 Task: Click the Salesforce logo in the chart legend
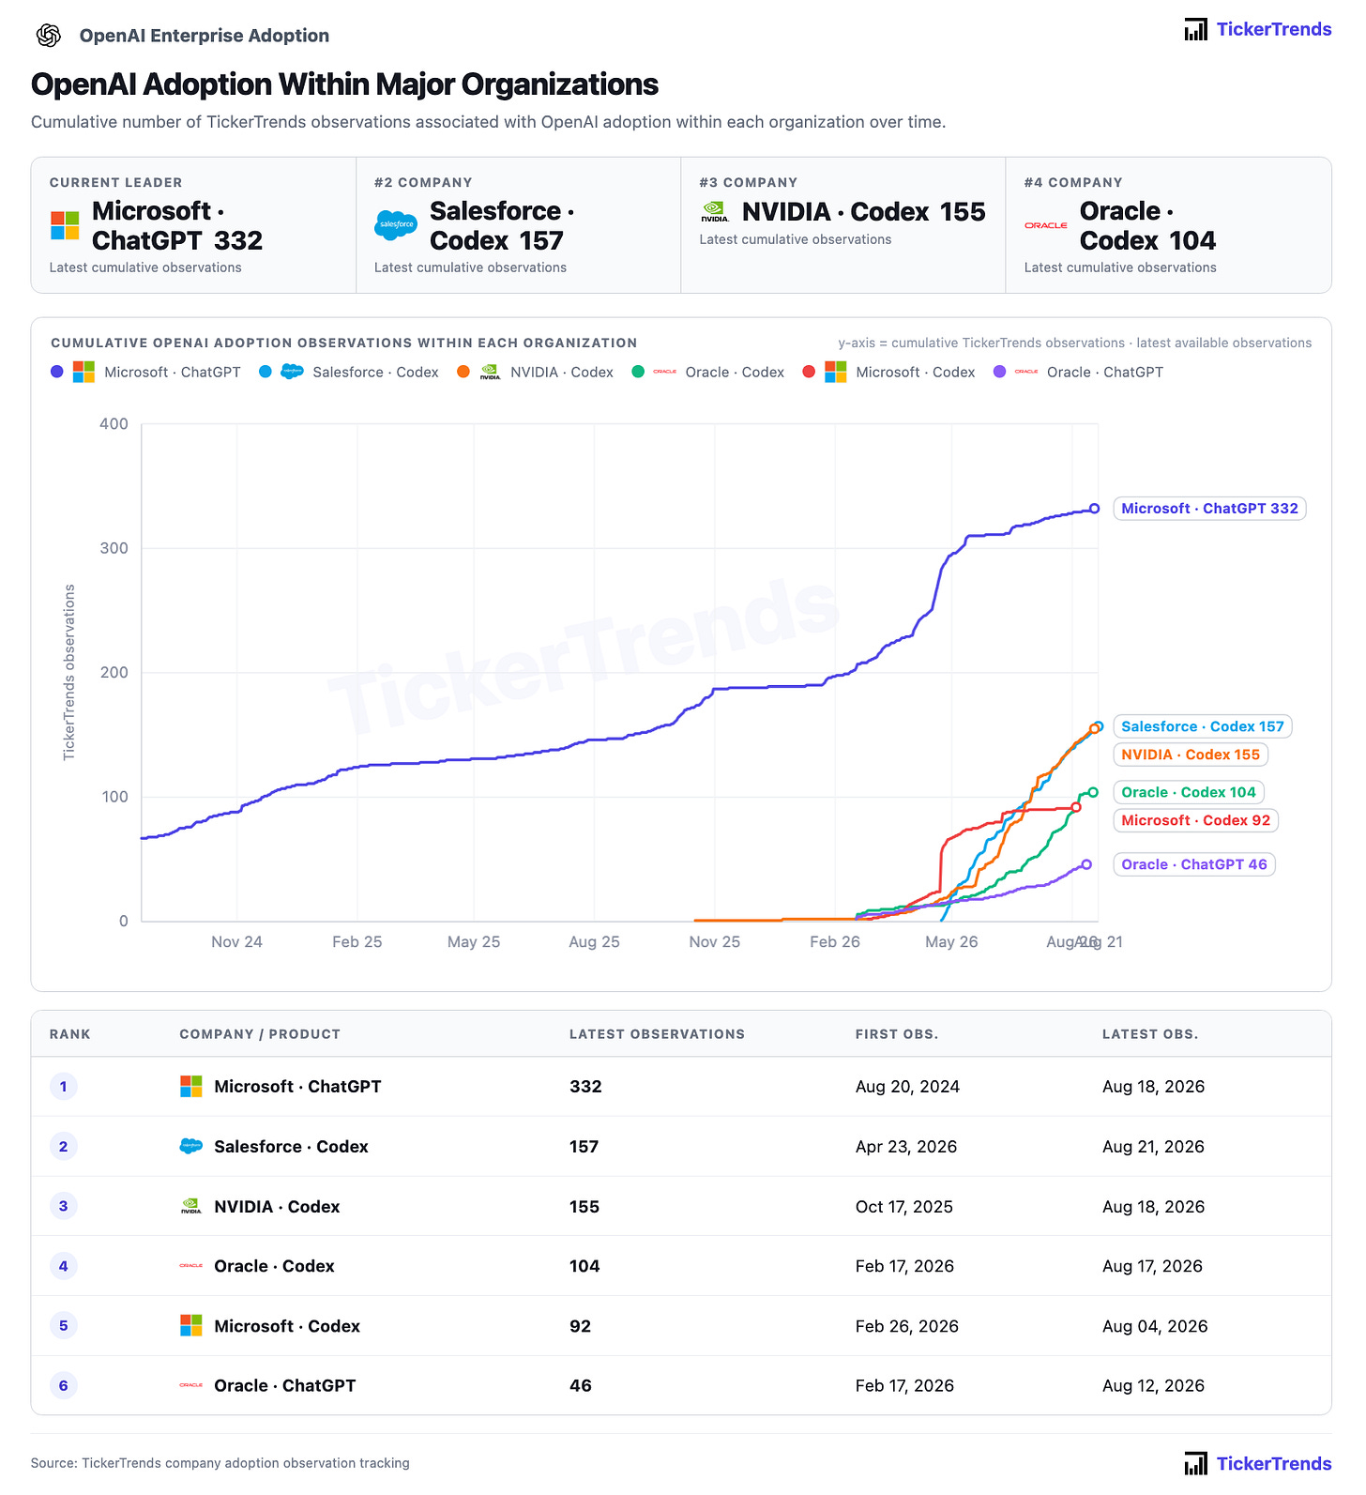coord(293,372)
